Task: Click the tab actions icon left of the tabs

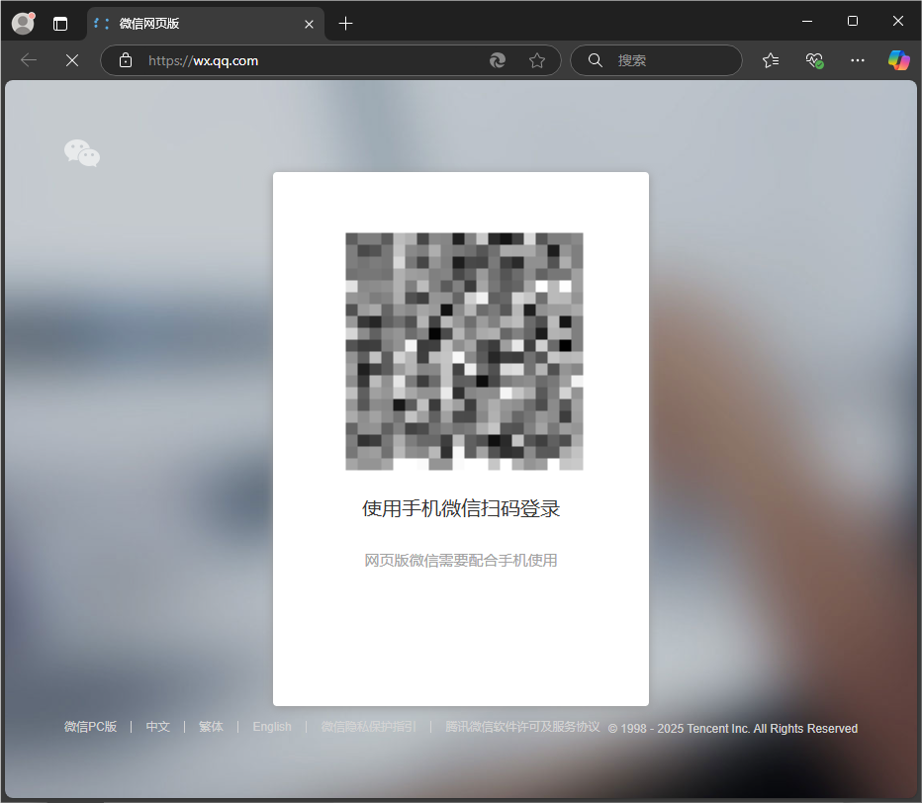Action: click(x=61, y=23)
